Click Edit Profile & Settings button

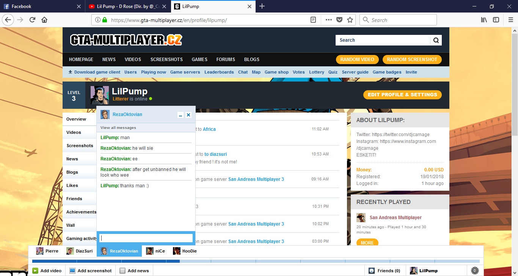(402, 95)
